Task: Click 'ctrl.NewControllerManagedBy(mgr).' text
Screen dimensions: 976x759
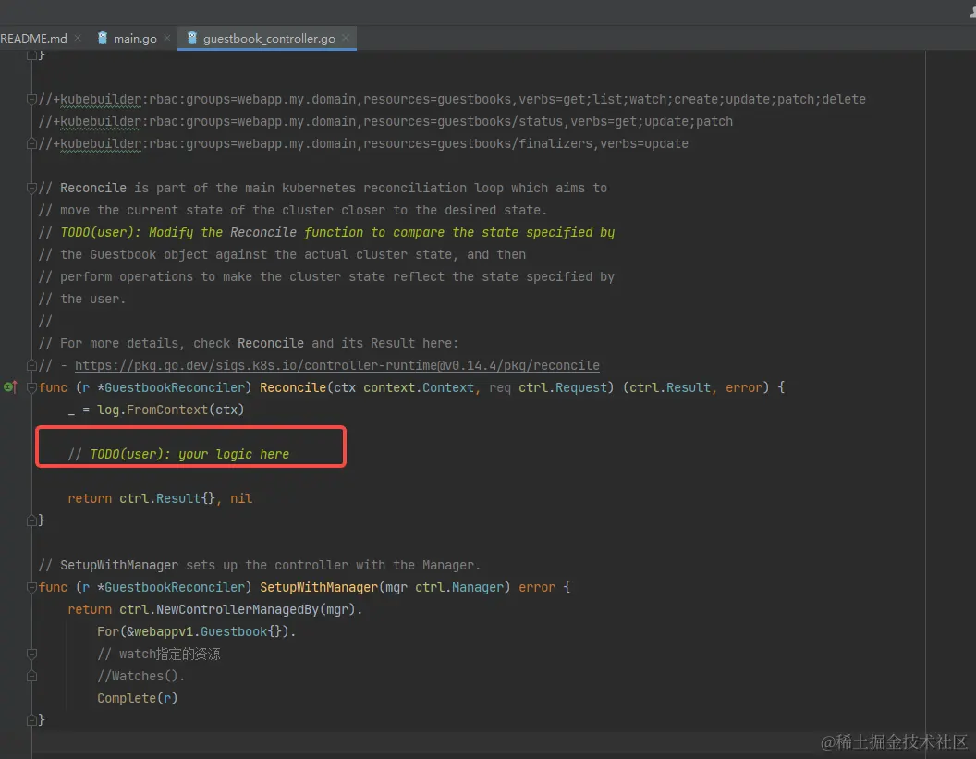Action: click(241, 609)
